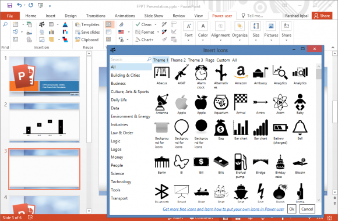Select the Bomb icon
The width and height of the screenshot is (338, 221).
(x=280, y=191)
